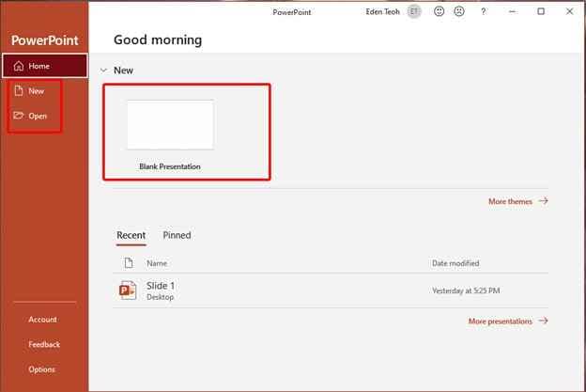
Task: Choose Open in the sidebar
Action: 31,116
